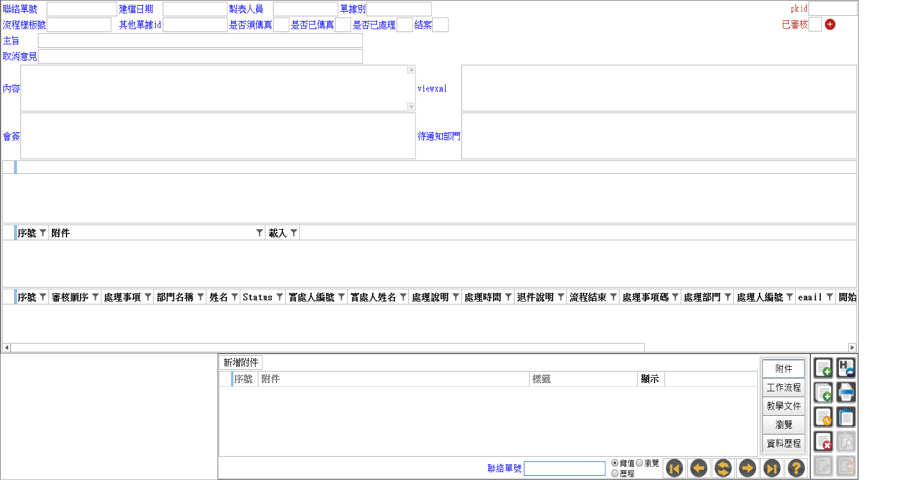Click the refresh records icon
Viewport: 924px width, 480px height.
point(723,468)
